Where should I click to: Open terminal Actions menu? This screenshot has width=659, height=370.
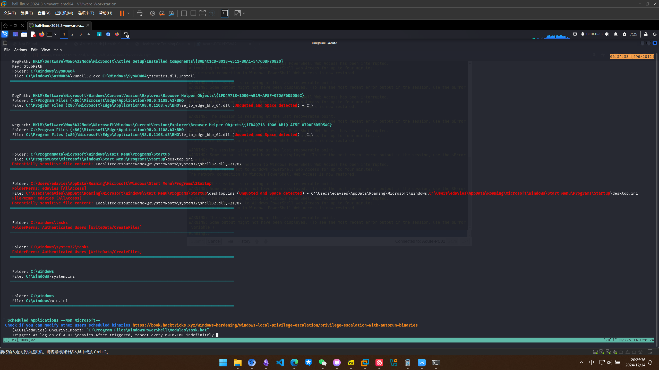(x=20, y=50)
